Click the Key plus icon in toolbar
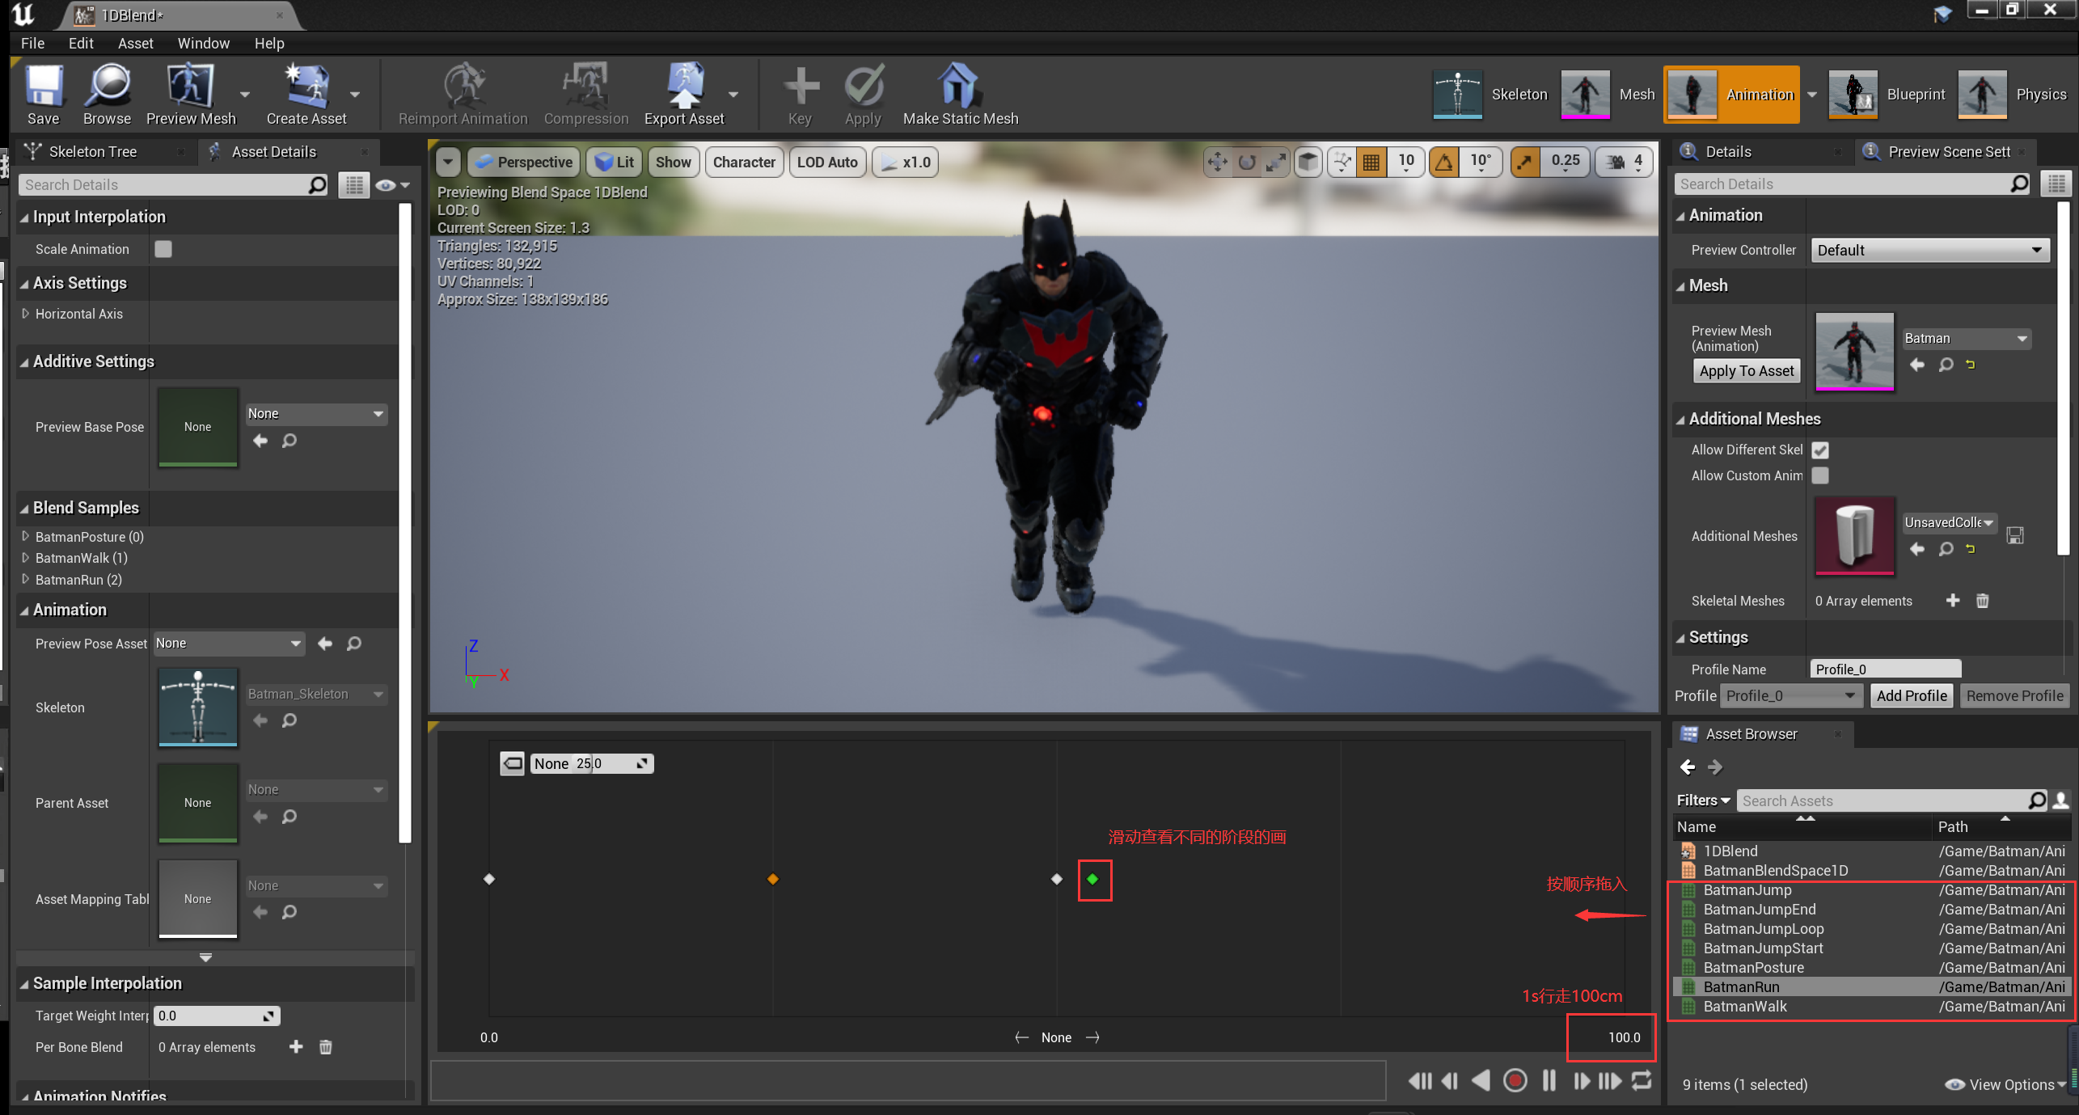This screenshot has width=2079, height=1115. [x=801, y=86]
